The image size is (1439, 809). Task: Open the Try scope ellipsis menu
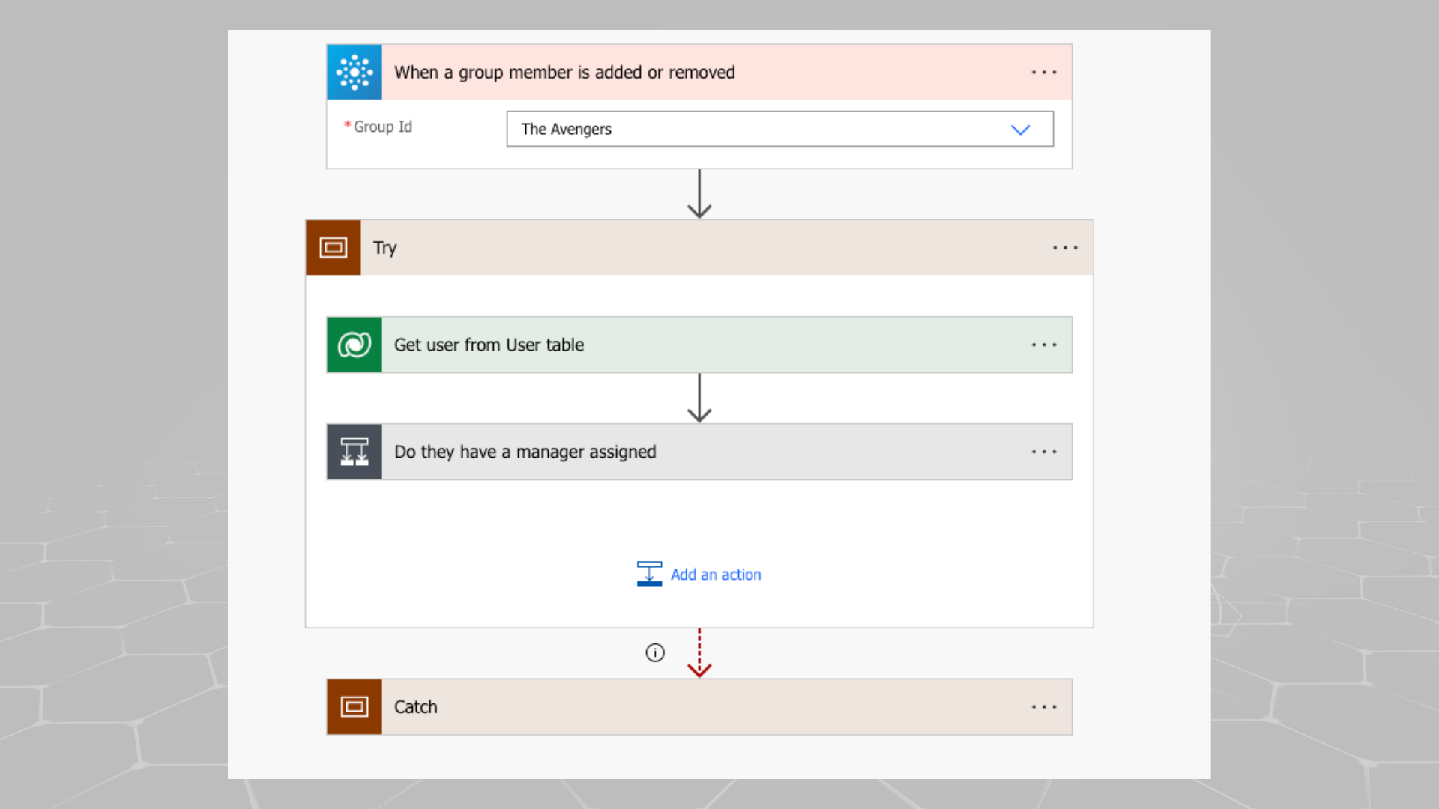pyautogui.click(x=1065, y=248)
